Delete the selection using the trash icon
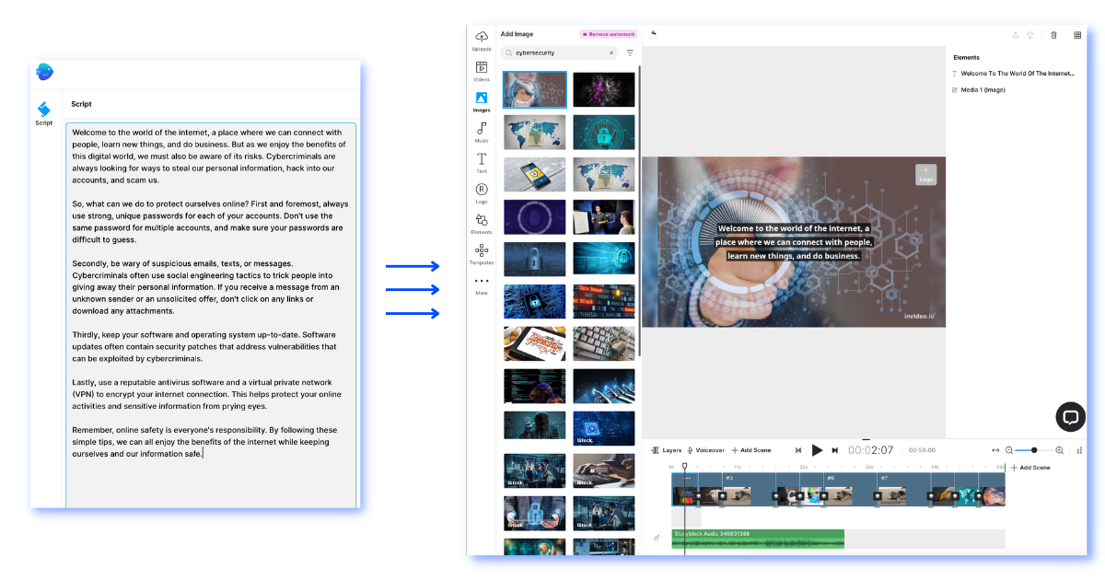Viewport: 1105px width, 580px height. coord(1053,35)
